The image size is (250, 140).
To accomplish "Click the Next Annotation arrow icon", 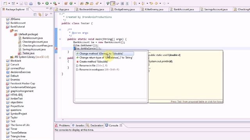I will (135, 3).
